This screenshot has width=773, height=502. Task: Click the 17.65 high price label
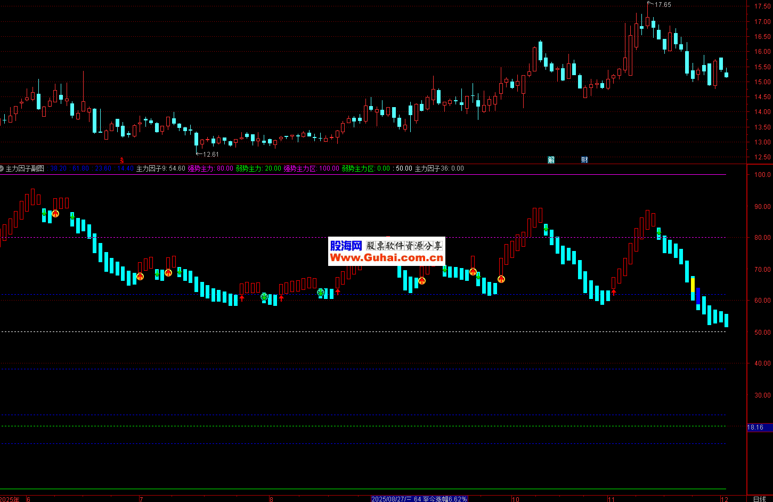[x=662, y=5]
